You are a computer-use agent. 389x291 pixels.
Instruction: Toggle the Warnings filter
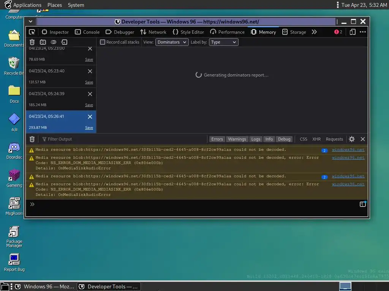point(237,139)
